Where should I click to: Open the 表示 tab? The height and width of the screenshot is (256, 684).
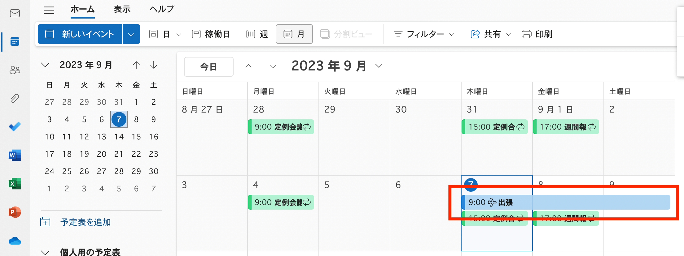tap(122, 9)
